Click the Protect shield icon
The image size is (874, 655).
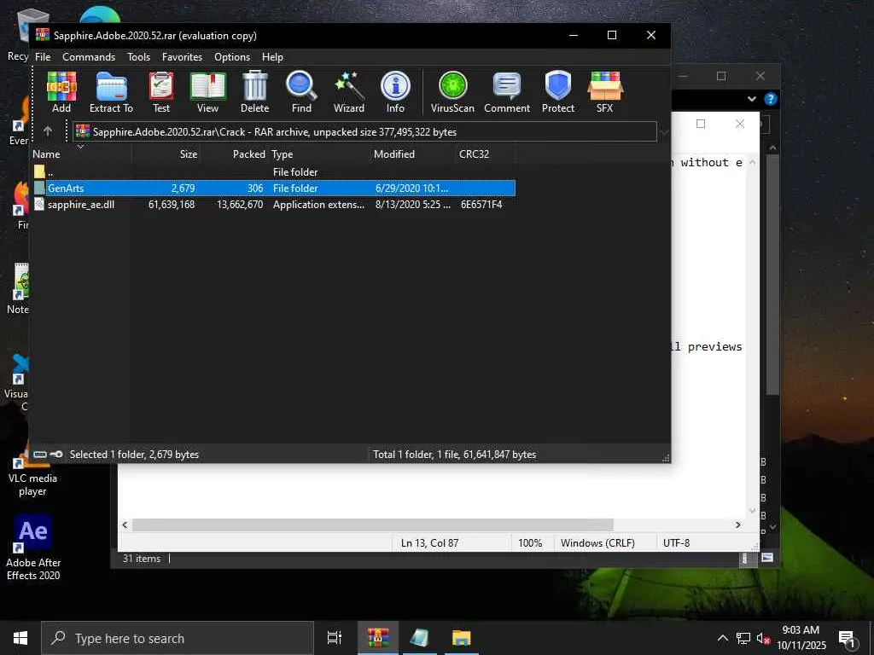pyautogui.click(x=558, y=92)
